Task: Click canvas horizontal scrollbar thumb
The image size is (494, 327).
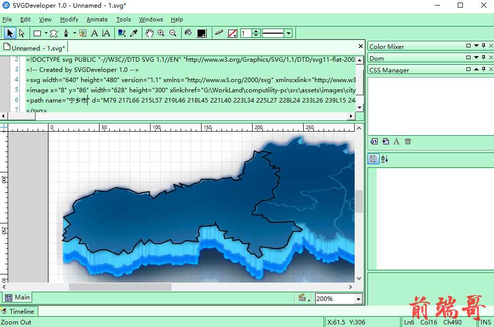Action: 120,287
